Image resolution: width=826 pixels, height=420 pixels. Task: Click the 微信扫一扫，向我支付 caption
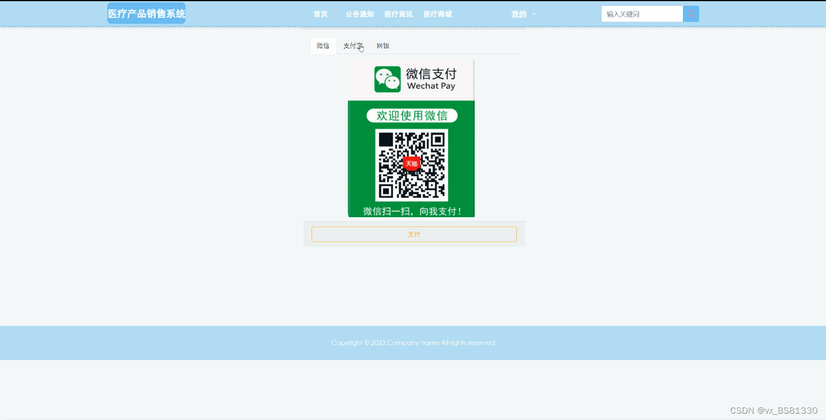pyautogui.click(x=412, y=211)
